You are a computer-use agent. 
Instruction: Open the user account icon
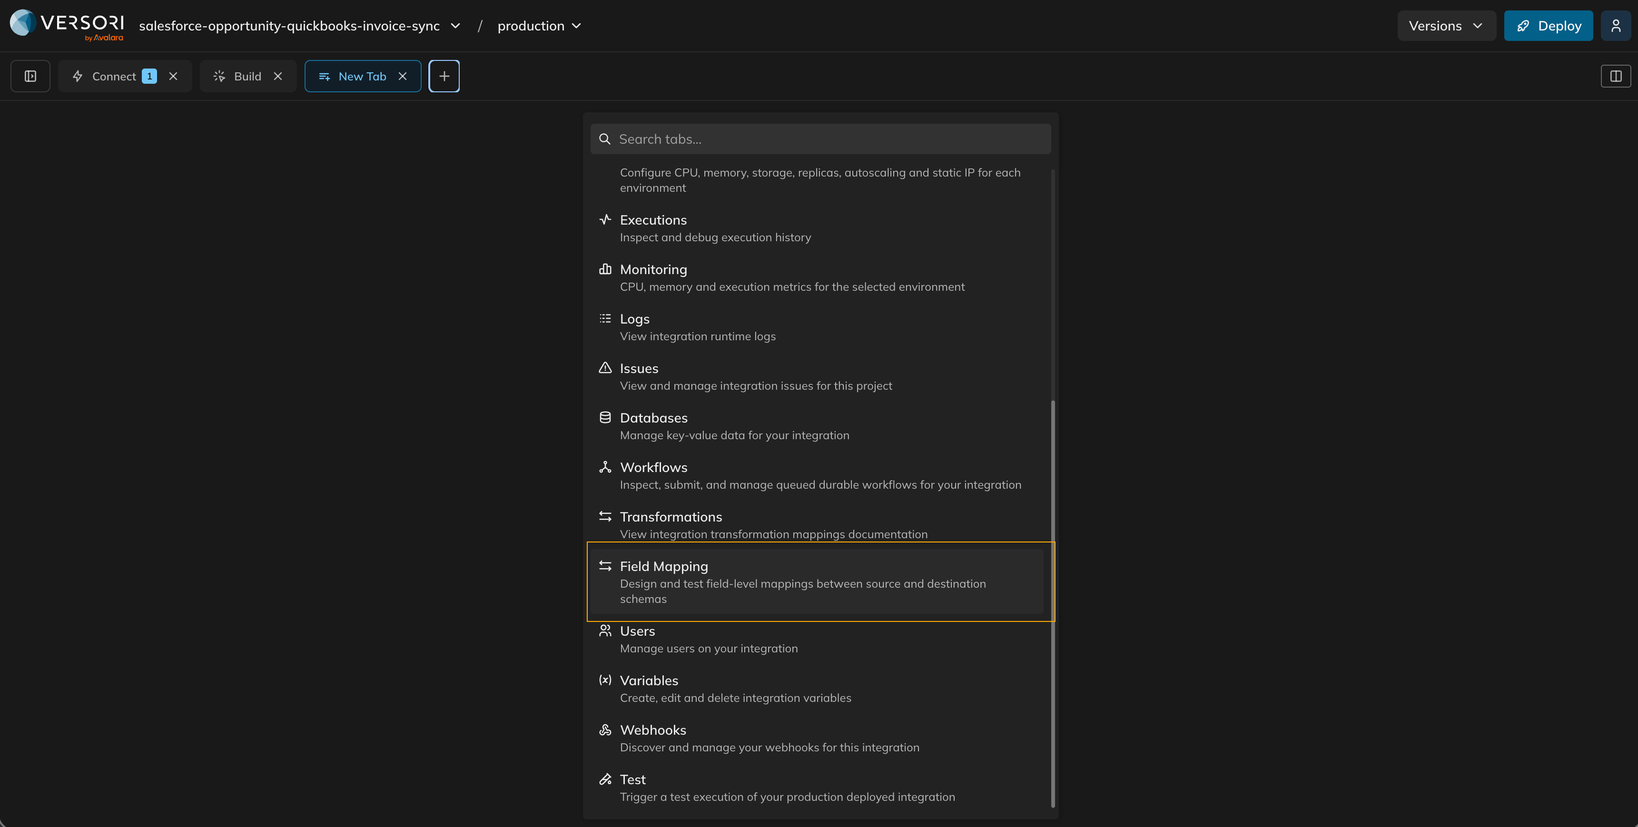click(x=1616, y=25)
